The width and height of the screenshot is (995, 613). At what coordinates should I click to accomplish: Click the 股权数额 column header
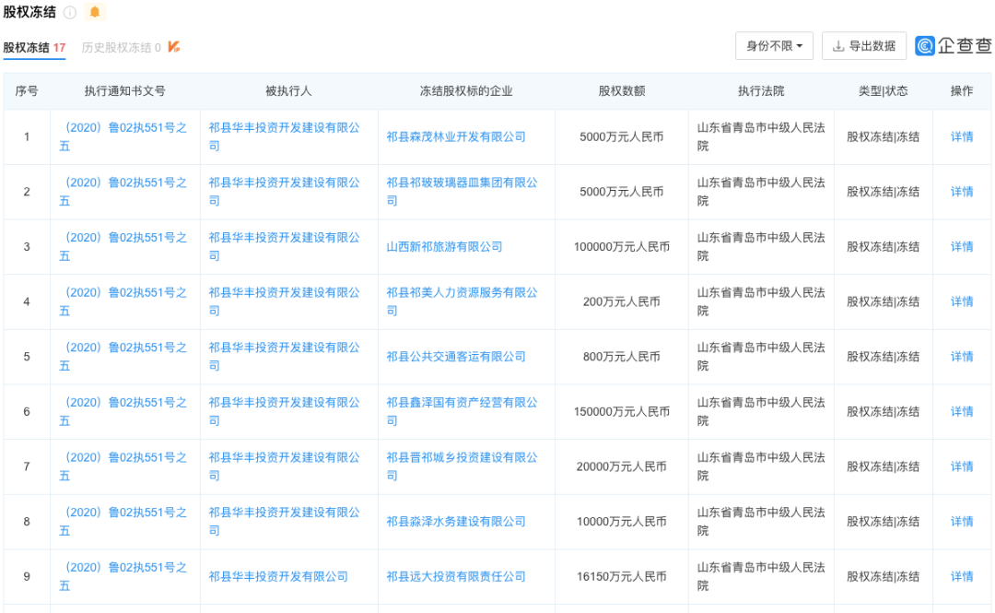point(621,91)
